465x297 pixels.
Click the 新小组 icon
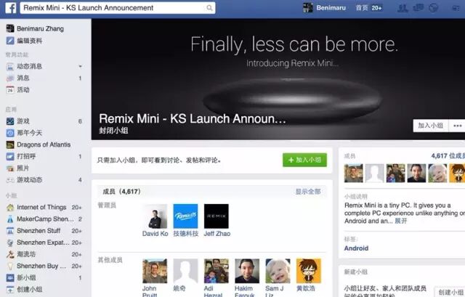(x=10, y=277)
